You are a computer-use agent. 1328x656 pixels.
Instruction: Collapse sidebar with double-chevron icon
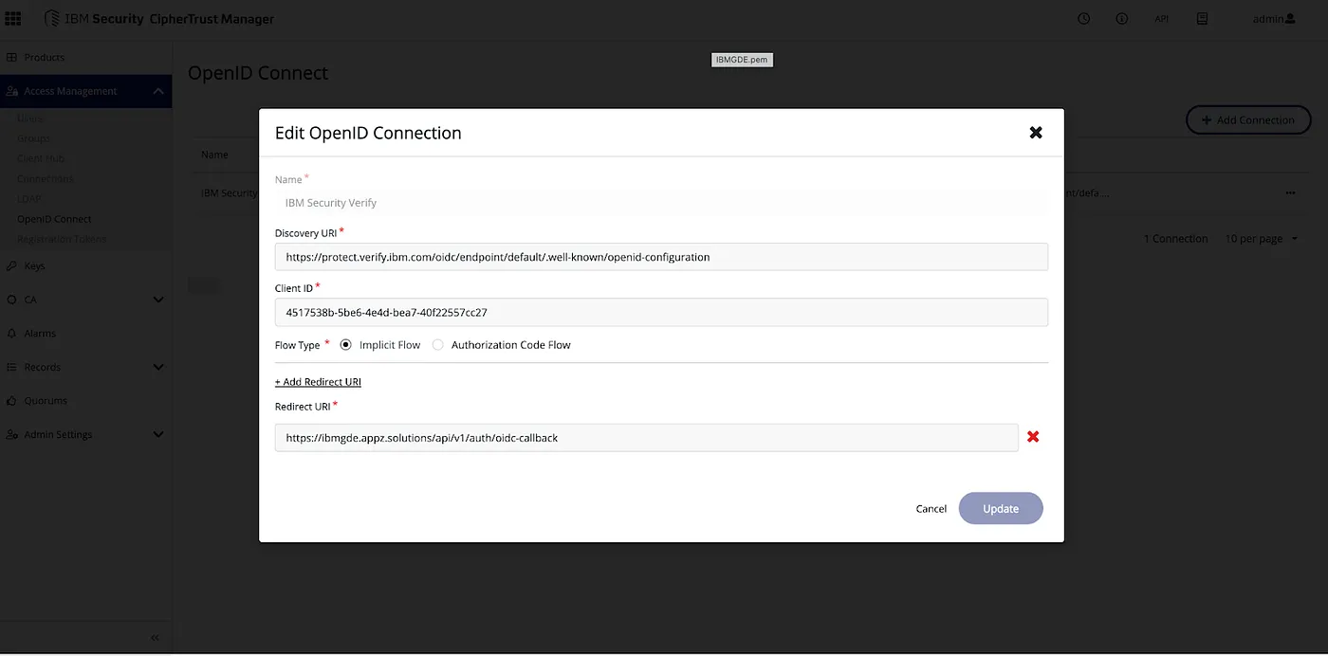156,638
